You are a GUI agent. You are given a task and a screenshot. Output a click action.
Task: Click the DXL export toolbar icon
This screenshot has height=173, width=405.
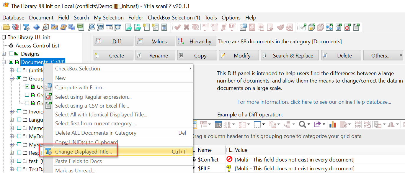point(138,27)
